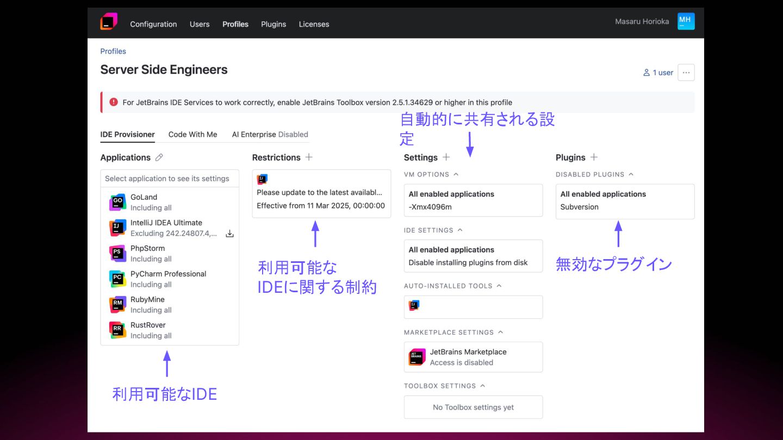The height and width of the screenshot is (440, 783).
Task: Click the IntelliJ IDEA download icon
Action: 229,234
